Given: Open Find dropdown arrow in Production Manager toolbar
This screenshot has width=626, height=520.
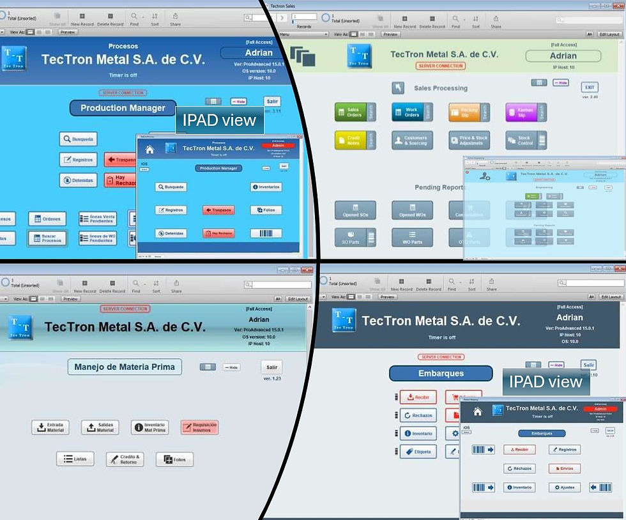Looking at the screenshot, I should [143, 17].
